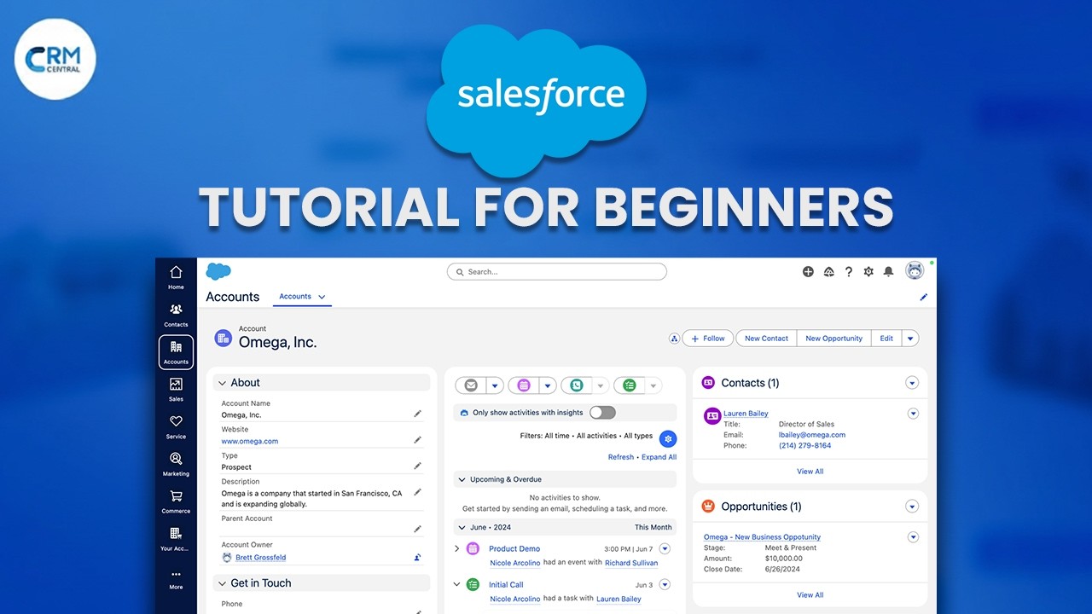Image resolution: width=1092 pixels, height=614 pixels.
Task: Open Omega opportunity row actions dropdown
Action: click(x=913, y=537)
